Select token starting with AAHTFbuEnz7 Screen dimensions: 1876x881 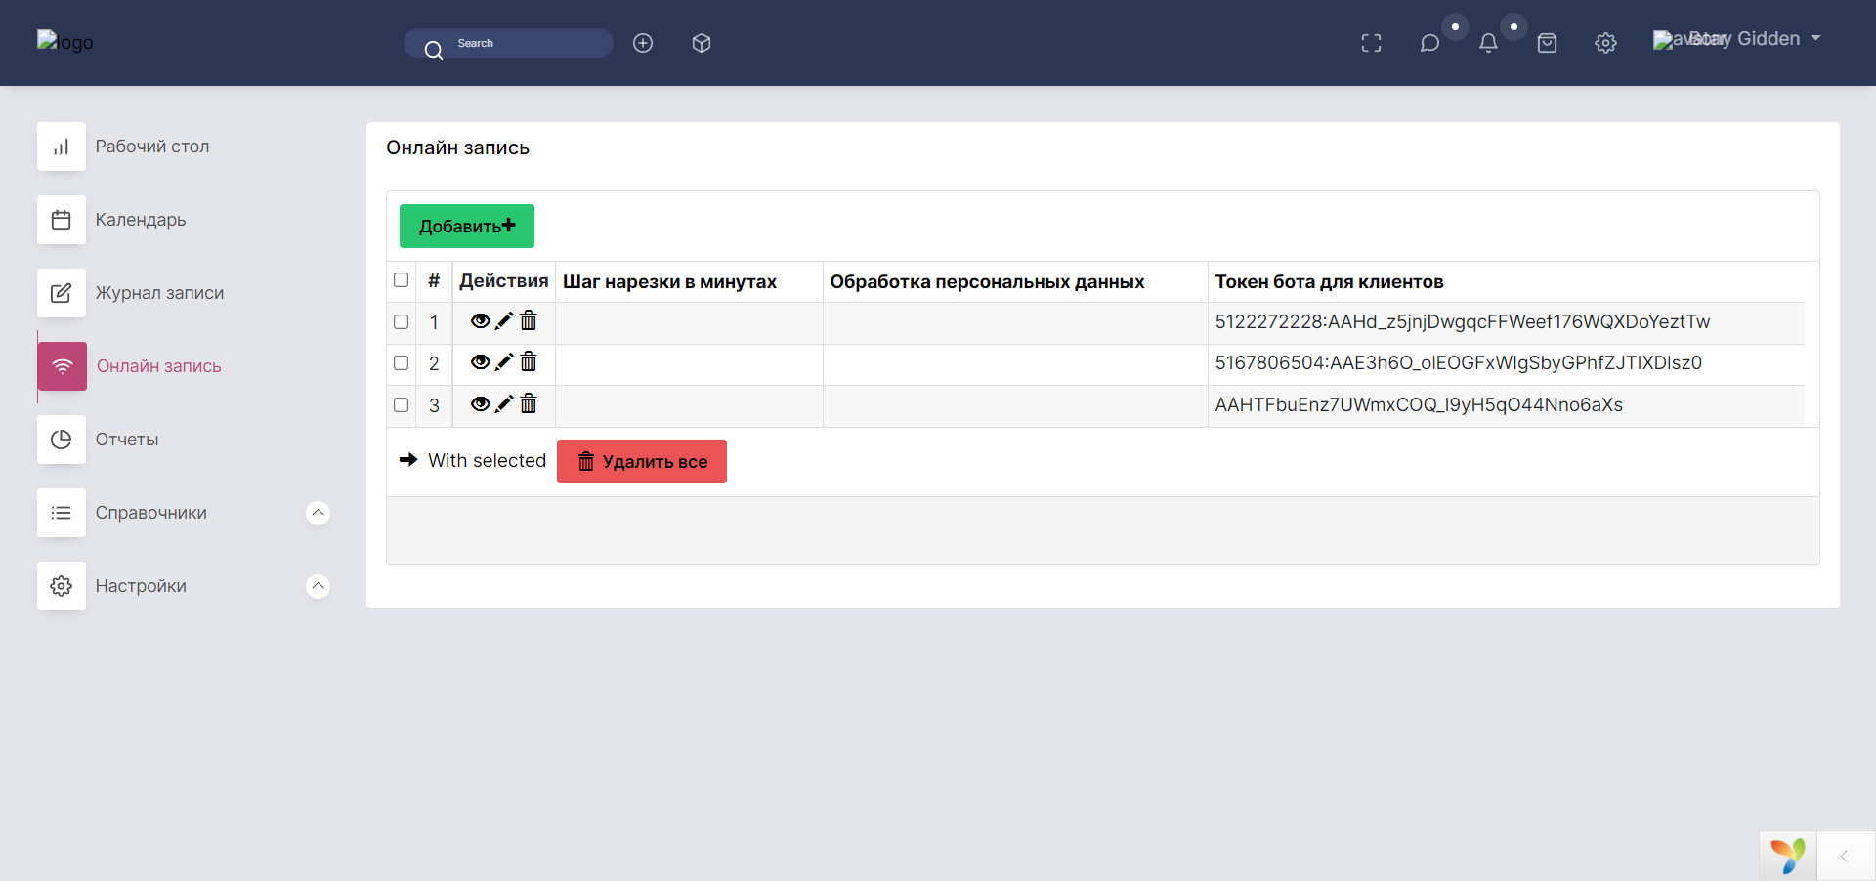coord(1419,405)
